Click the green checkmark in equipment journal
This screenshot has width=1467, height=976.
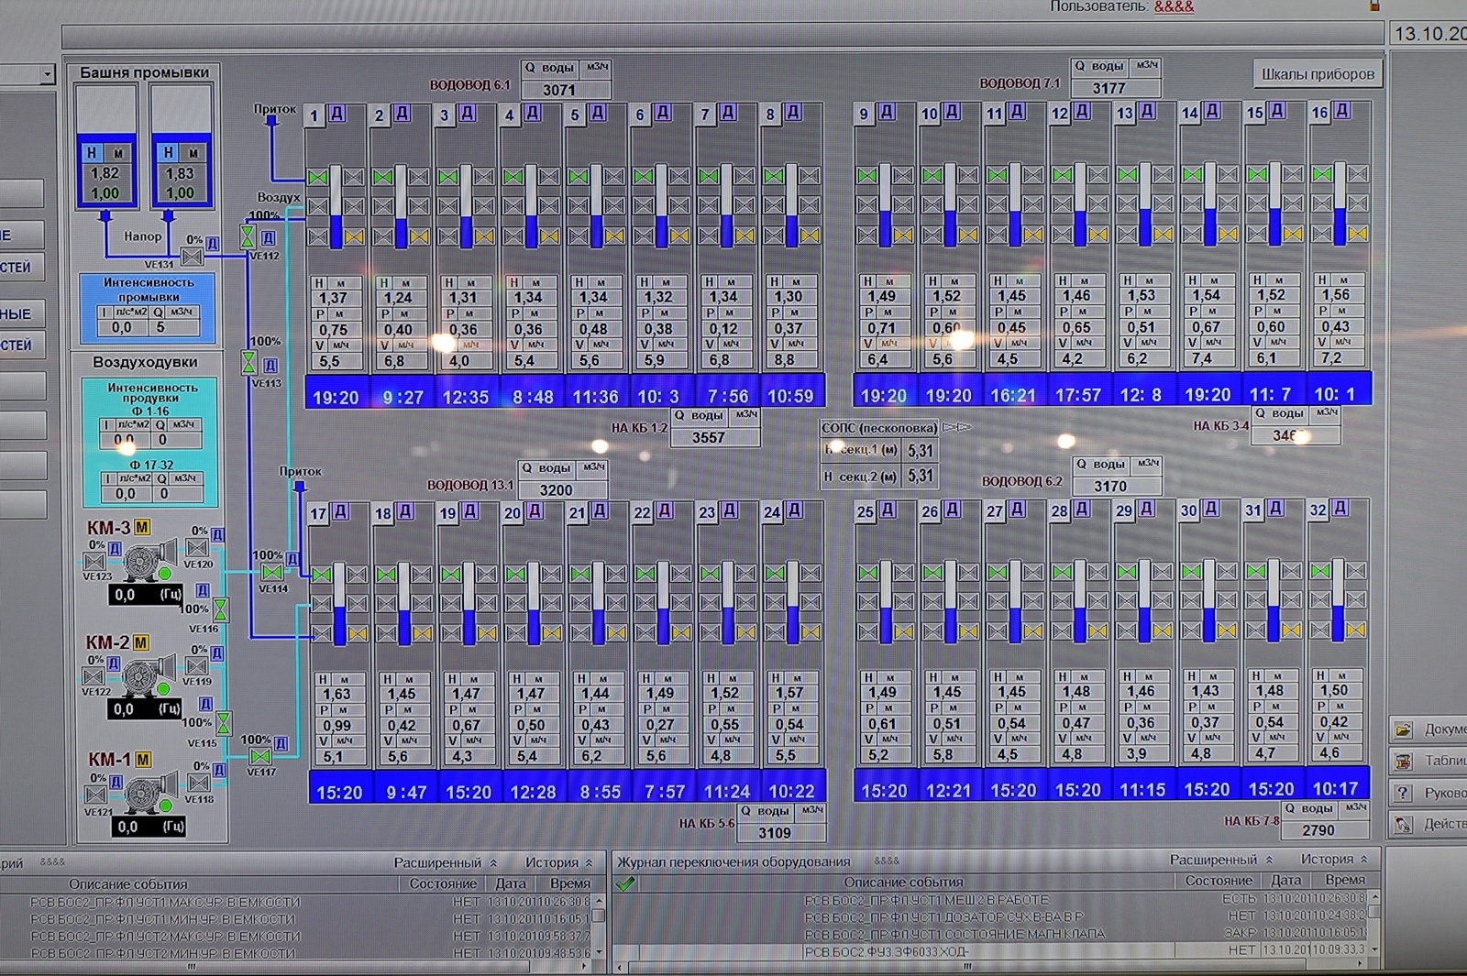(x=626, y=883)
